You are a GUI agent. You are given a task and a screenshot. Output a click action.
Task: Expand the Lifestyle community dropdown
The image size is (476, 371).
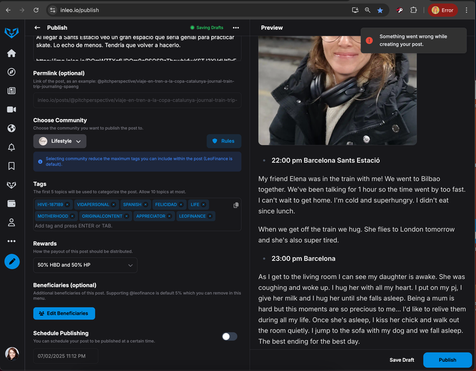[59, 141]
